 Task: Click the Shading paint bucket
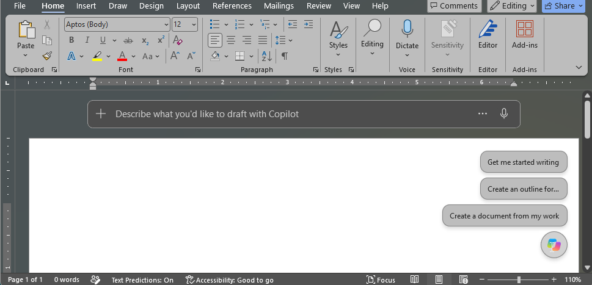pyautogui.click(x=215, y=56)
